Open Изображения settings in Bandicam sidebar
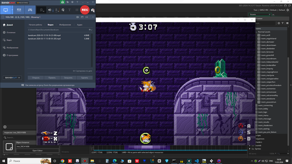Viewport: 292px width, 164px height. 11,48
